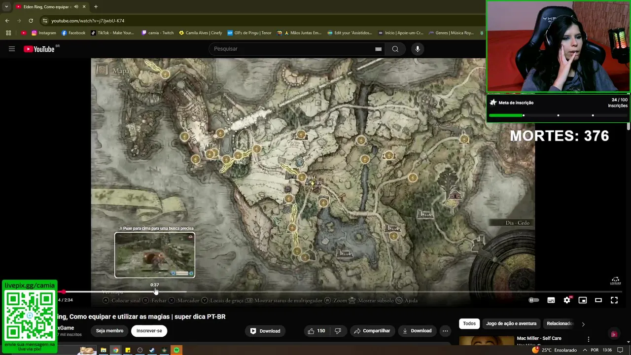631x355 pixels.
Task: Click the seek preview thumbnail
Action: click(x=155, y=255)
